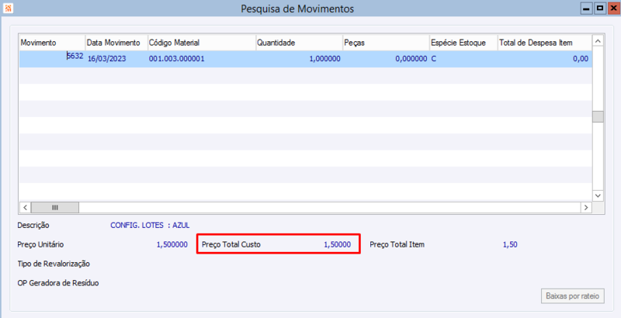The width and height of the screenshot is (621, 318).
Task: Click Preço Unitário value 1,500000
Action: [x=172, y=244]
